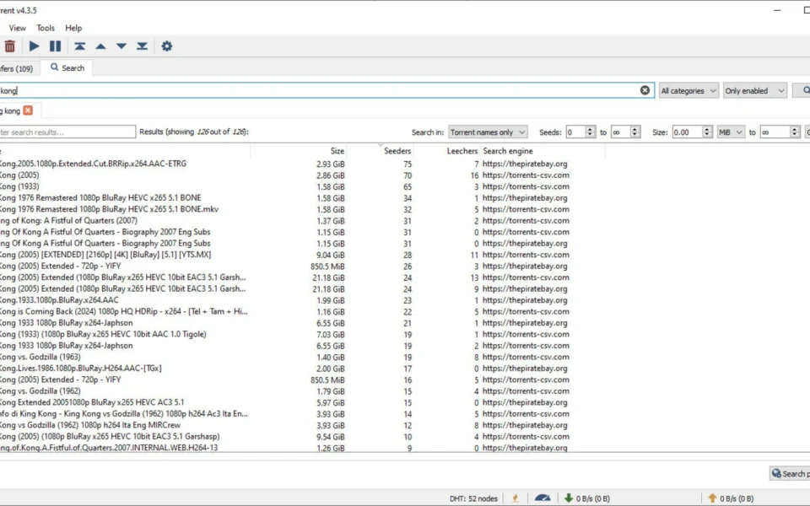Screen dimensions: 810x506
Task: Open the Help menu
Action: click(x=73, y=28)
